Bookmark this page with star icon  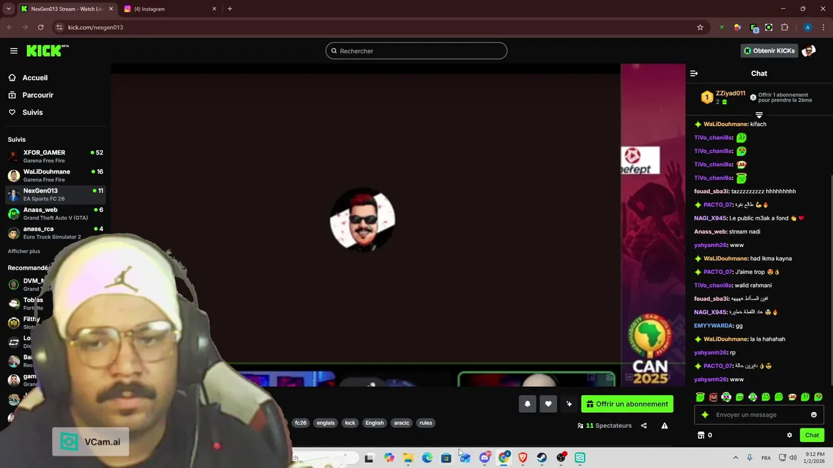tap(700, 27)
